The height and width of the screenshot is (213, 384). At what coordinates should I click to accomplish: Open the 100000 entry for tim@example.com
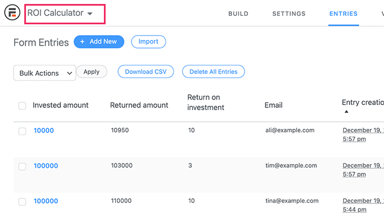tap(46, 166)
